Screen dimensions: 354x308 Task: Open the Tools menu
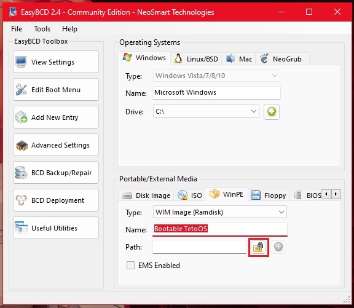point(42,29)
